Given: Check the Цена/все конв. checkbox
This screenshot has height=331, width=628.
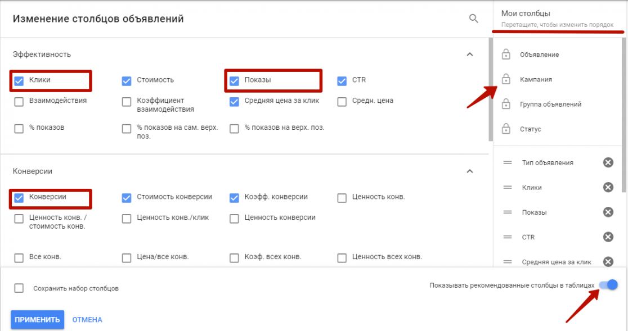Looking at the screenshot, I should 127,258.
